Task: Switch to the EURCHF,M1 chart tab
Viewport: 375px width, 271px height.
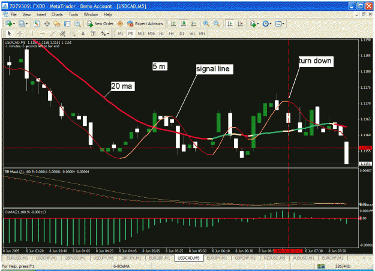Action: (332, 258)
